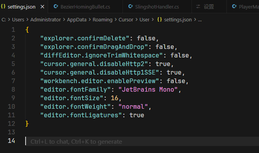
Task: Open the Roaming breadcrumb segment
Action: pos(102,20)
